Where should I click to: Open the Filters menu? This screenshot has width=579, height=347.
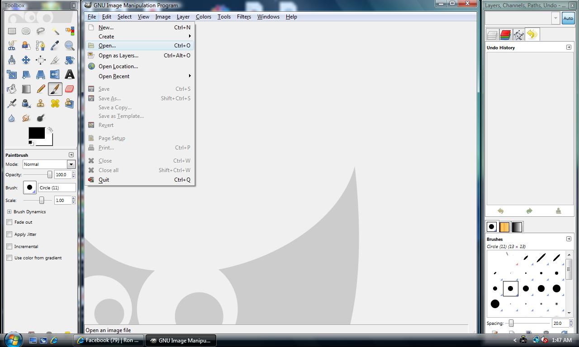[x=244, y=17]
